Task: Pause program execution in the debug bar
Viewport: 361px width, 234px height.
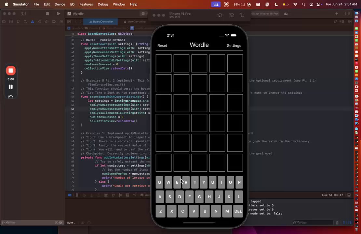Action: pos(77,195)
